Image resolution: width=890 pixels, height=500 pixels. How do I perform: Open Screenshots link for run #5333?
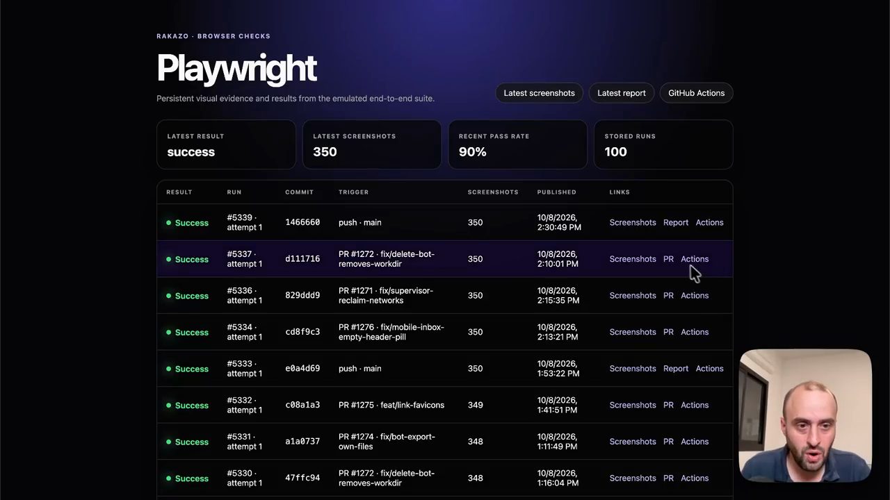tap(633, 369)
